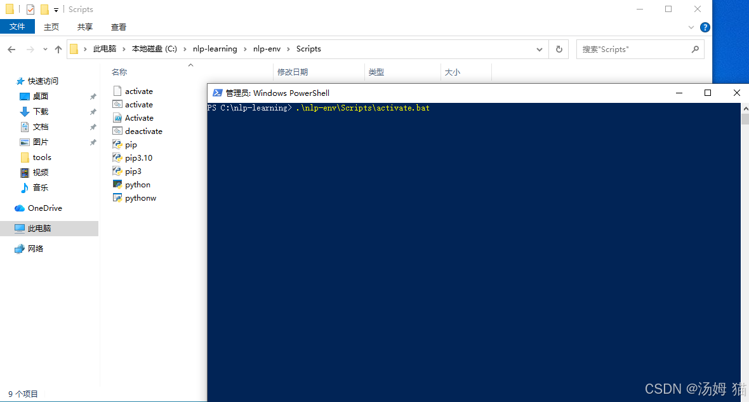Expand the ribbon with the chevron

[691, 27]
